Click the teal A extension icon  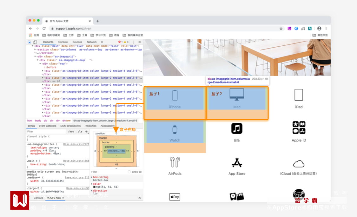(x=310, y=29)
